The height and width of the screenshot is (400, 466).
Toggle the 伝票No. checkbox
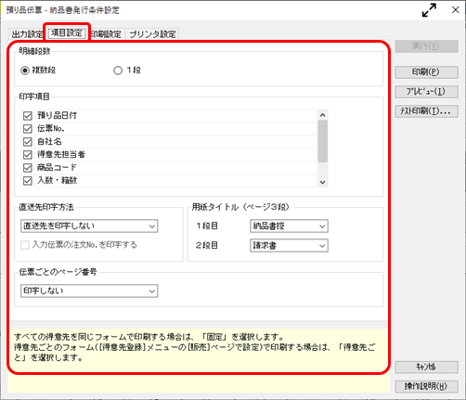click(28, 129)
